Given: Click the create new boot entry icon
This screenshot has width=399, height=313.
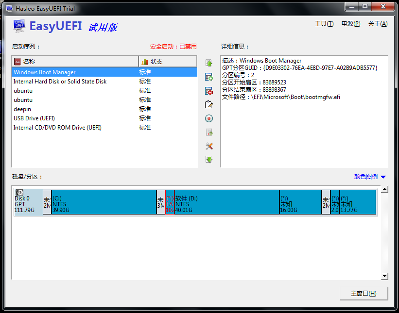Looking at the screenshot, I should [x=209, y=77].
